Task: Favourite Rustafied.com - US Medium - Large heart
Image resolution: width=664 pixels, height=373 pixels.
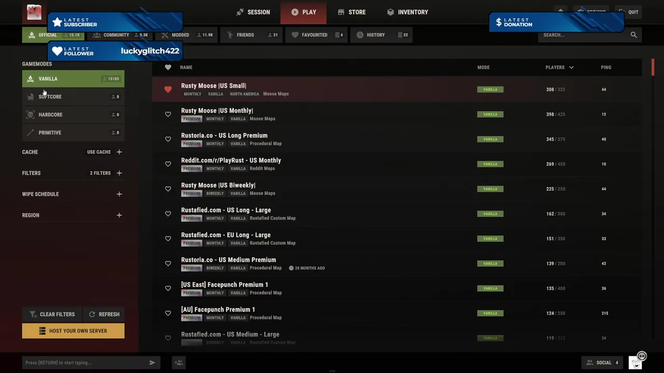Action: [168, 338]
